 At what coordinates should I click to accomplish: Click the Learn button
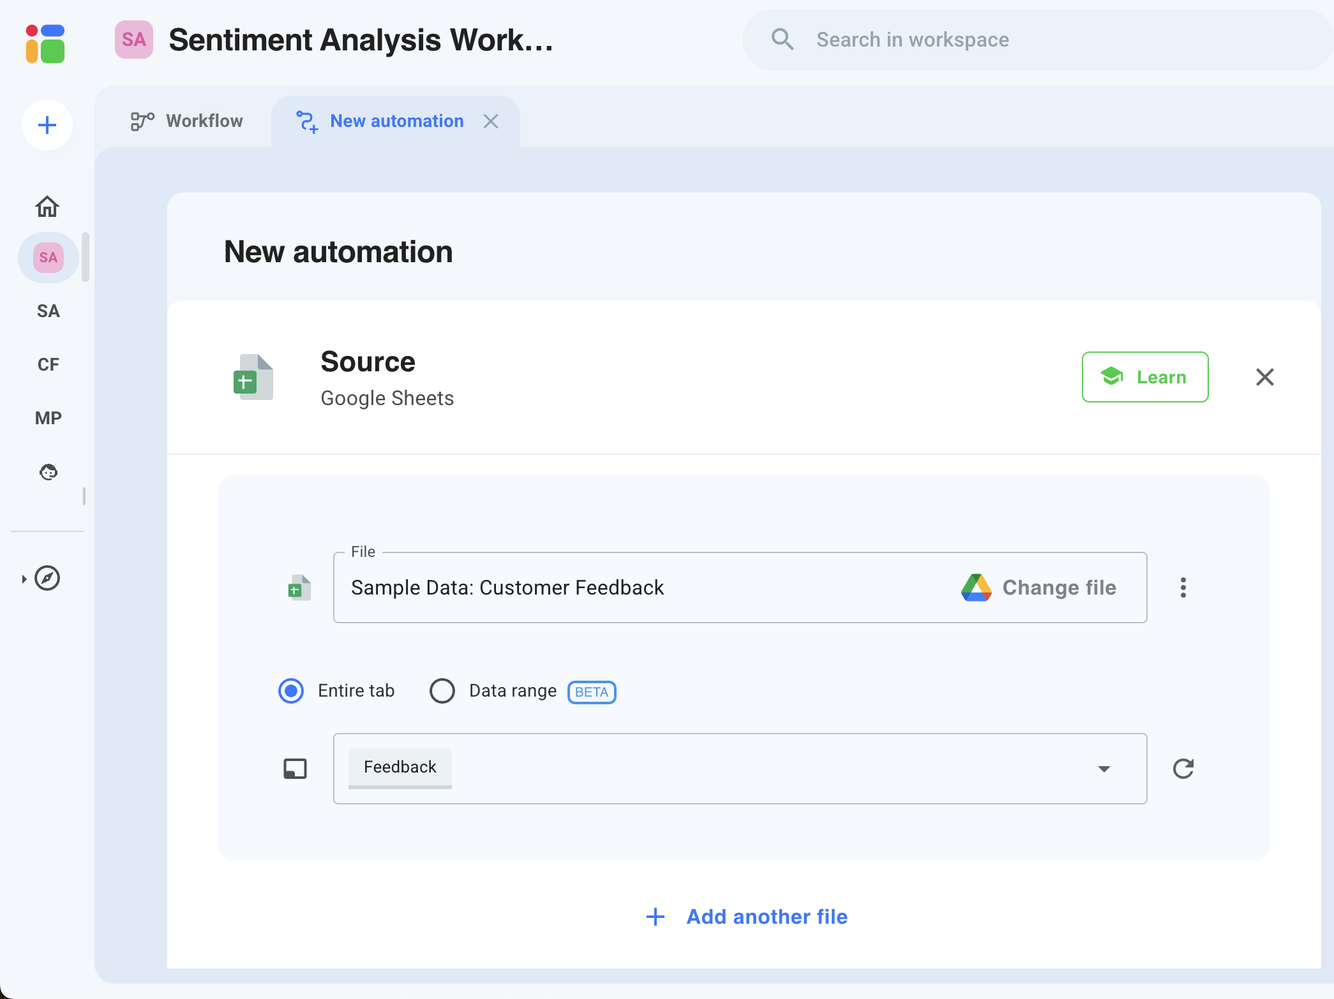[1144, 377]
